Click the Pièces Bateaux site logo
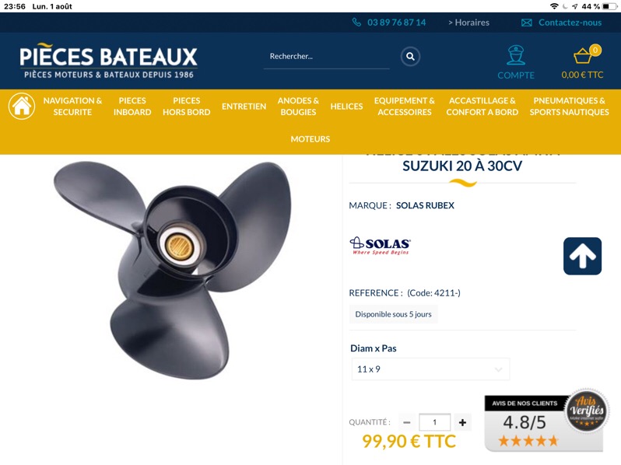This screenshot has width=621, height=465. [x=108, y=61]
